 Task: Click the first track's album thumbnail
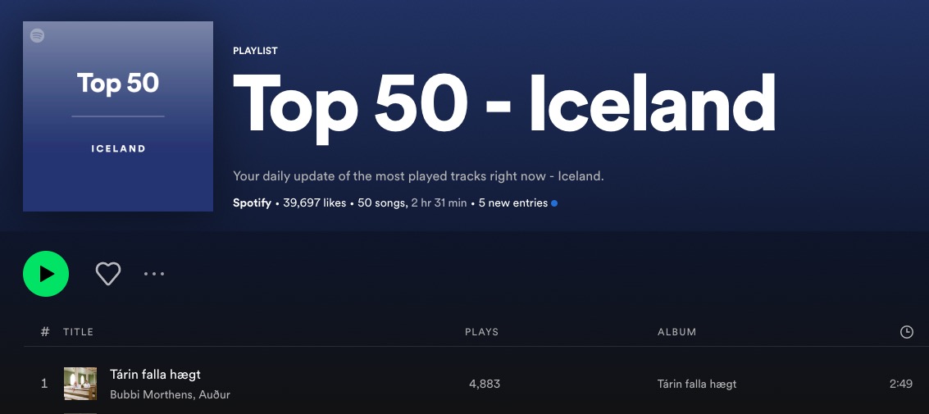[80, 384]
